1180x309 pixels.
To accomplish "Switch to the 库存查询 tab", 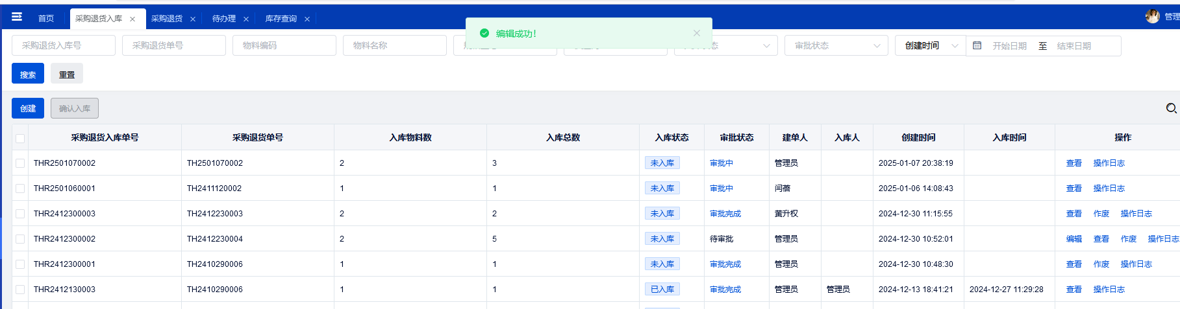I will tap(281, 18).
